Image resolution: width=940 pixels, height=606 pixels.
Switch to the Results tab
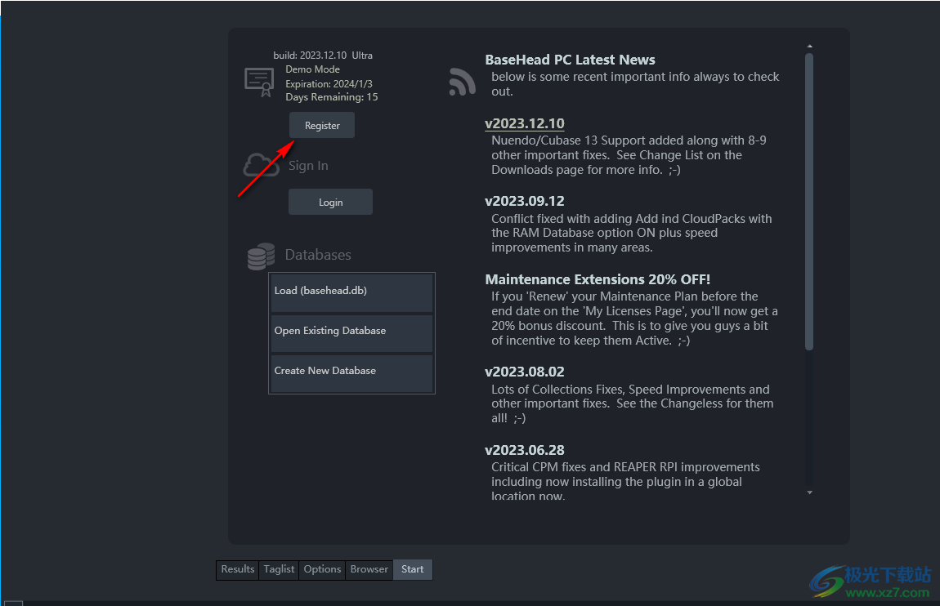pyautogui.click(x=238, y=570)
